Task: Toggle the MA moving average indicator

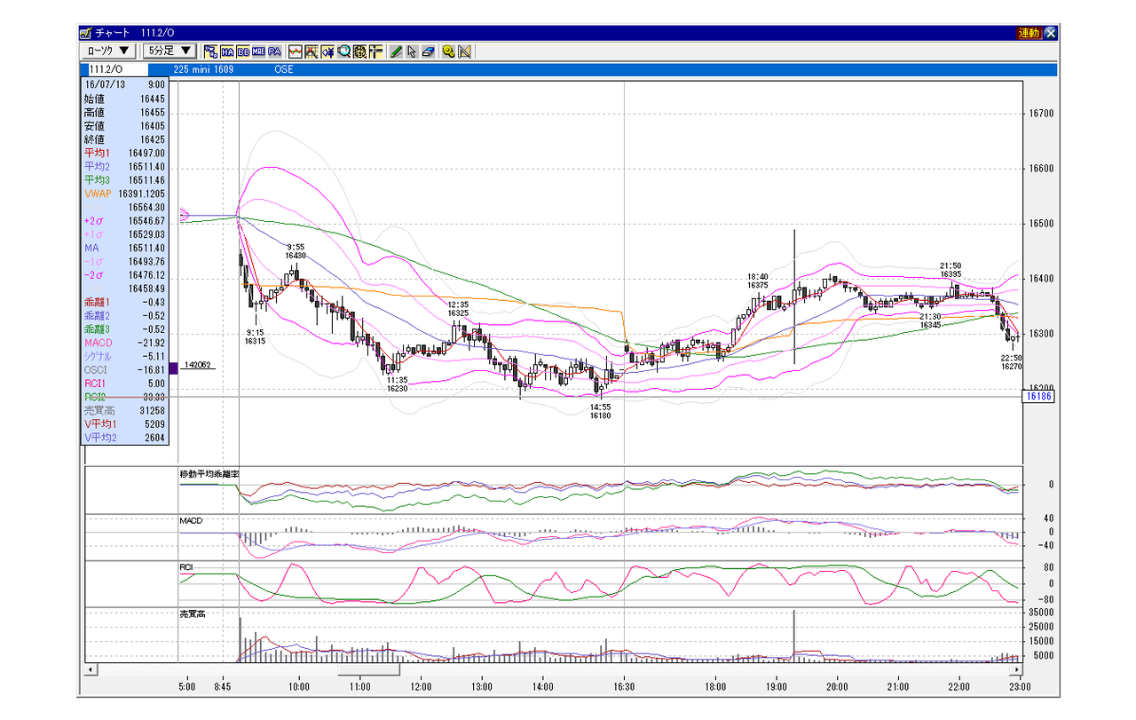Action: click(227, 51)
